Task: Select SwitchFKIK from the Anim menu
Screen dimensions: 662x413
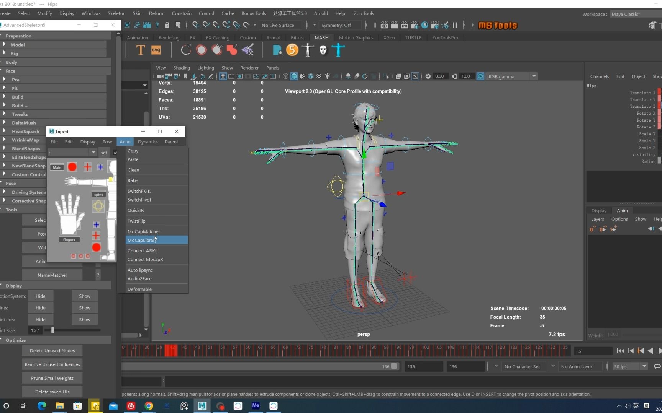Action: pos(139,191)
